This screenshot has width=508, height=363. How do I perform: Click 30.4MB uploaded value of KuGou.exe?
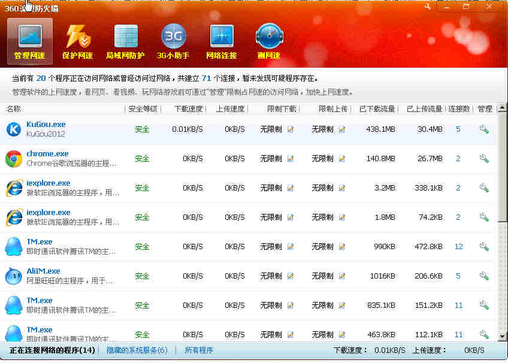pos(430,129)
